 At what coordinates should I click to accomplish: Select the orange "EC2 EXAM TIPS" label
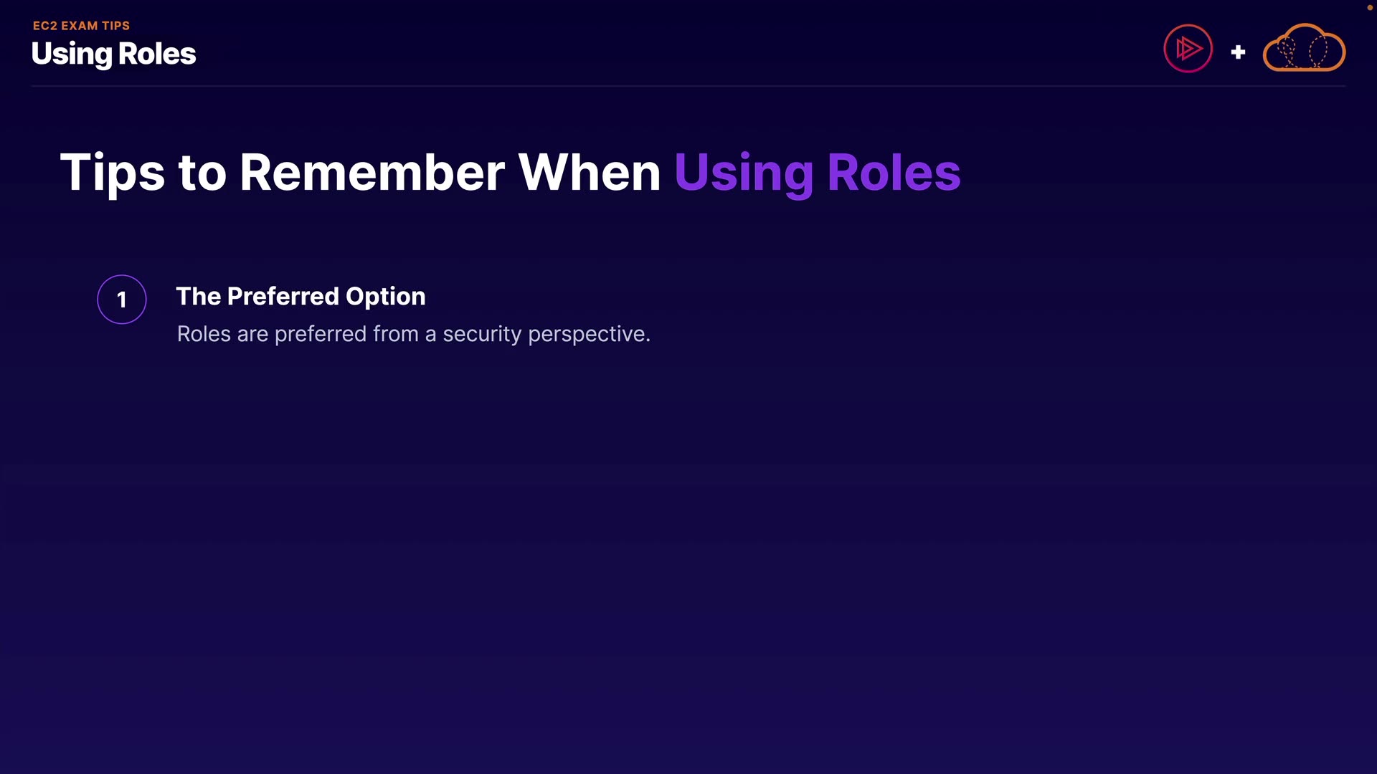tap(81, 26)
